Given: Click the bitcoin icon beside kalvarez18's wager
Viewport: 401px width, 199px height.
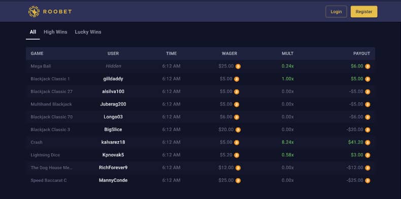Looking at the screenshot, I should 237,143.
